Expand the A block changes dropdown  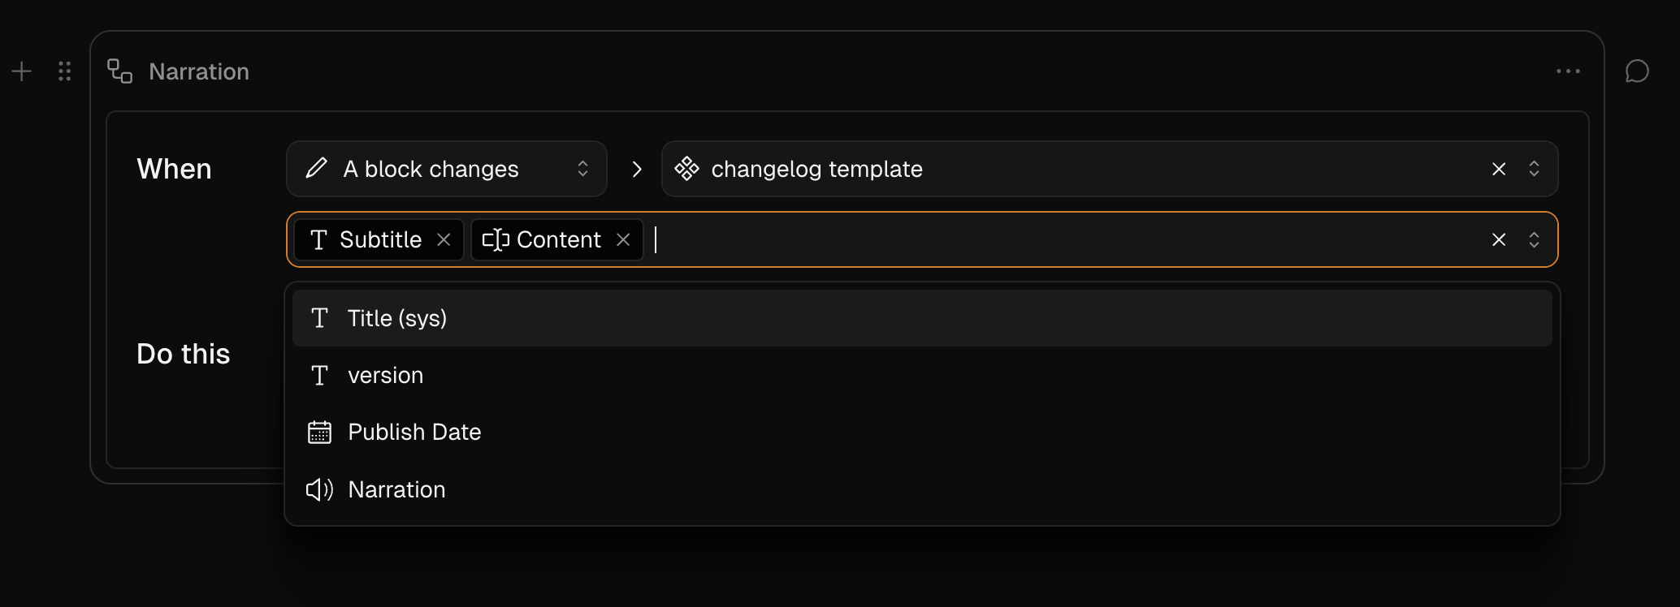(x=582, y=169)
